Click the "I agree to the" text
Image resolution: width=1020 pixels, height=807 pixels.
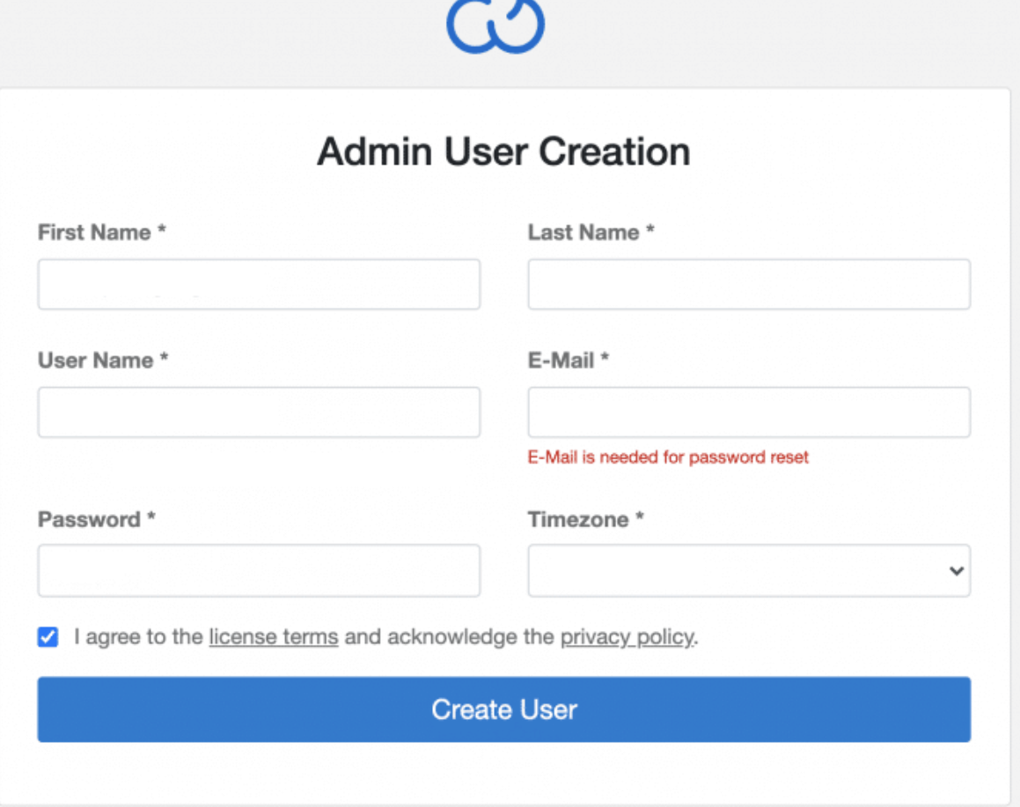pyautogui.click(x=138, y=637)
